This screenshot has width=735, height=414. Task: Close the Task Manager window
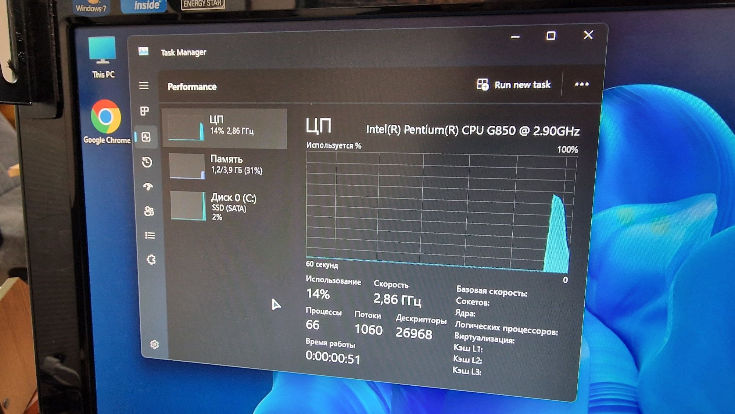pyautogui.click(x=588, y=35)
